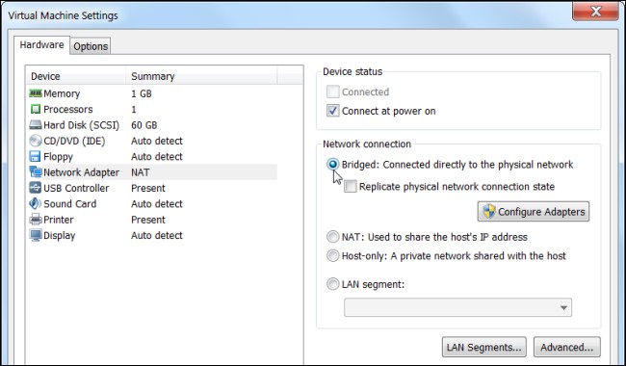The image size is (626, 366).
Task: Click the '60 GB' hard disk summary
Action: click(x=144, y=125)
